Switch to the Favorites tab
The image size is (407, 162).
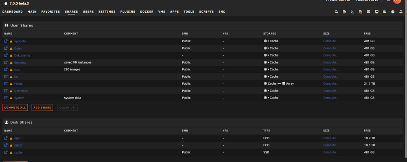50,12
